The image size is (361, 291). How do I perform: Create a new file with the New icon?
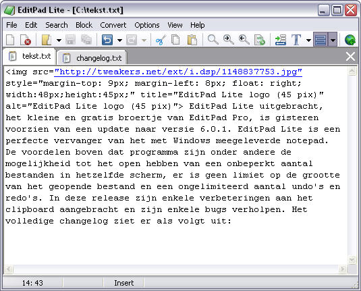click(10, 40)
